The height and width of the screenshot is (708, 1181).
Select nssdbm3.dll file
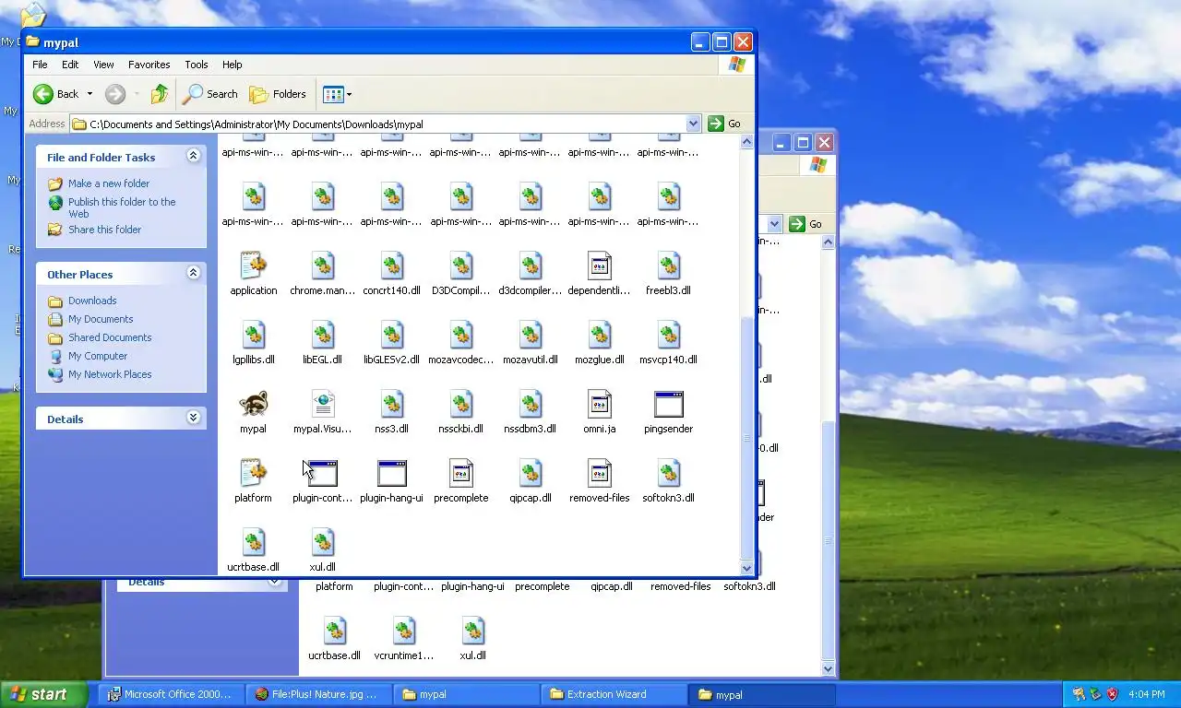click(x=531, y=404)
